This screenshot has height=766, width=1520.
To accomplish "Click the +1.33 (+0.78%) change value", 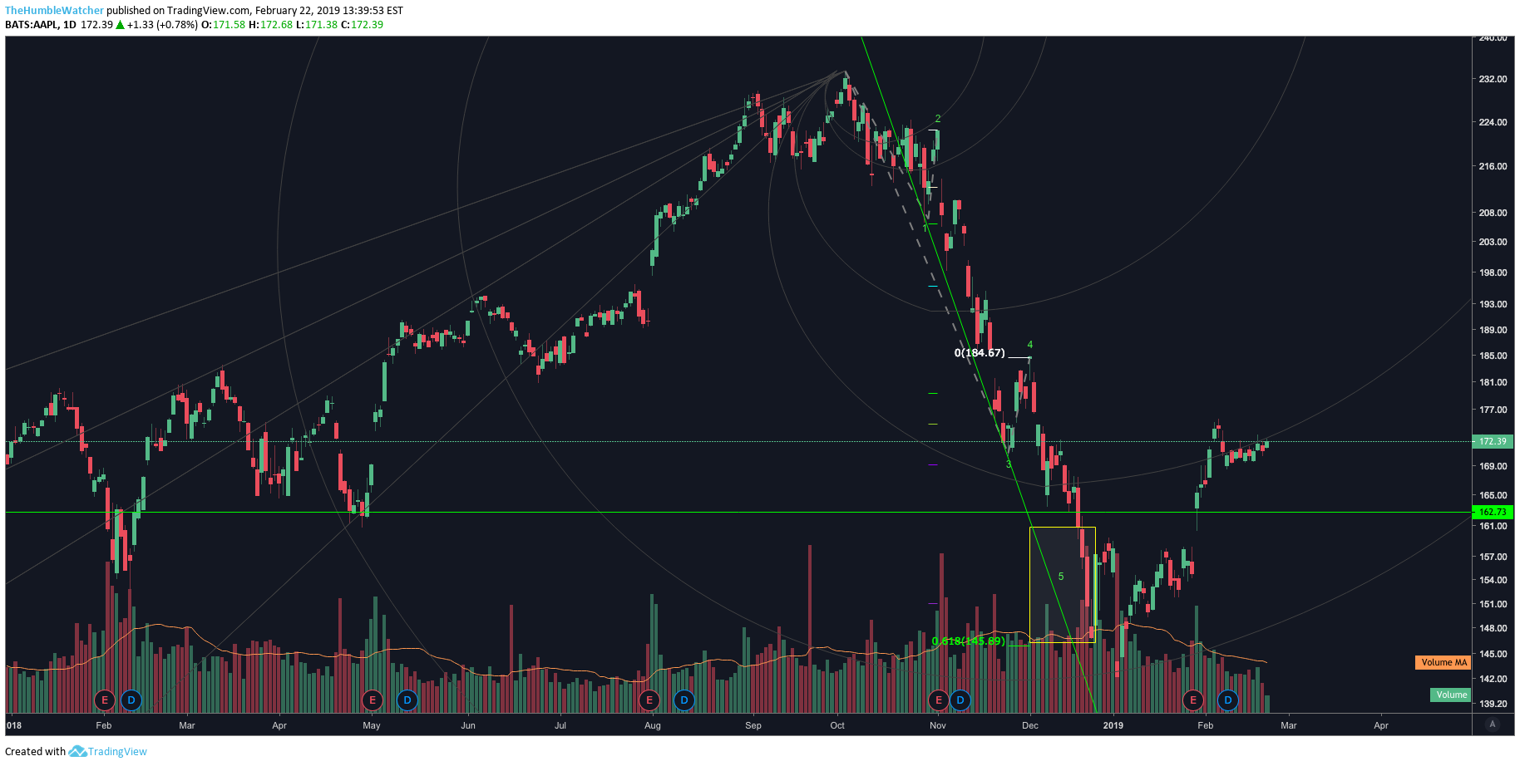I will (162, 25).
